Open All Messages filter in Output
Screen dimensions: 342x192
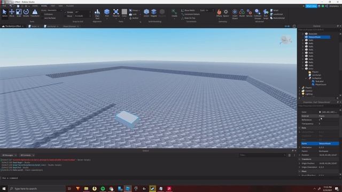point(9,155)
